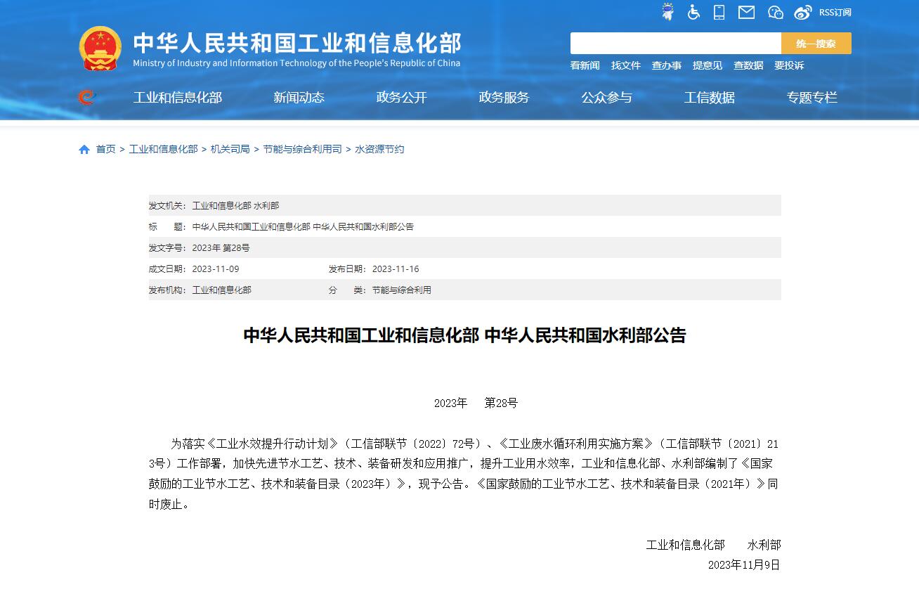
Task: Navigate to 节能与综合利用司 via breadcrumb
Action: (302, 148)
